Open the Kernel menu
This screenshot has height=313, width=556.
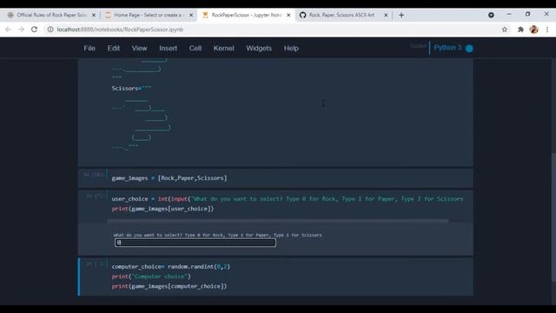pos(224,49)
